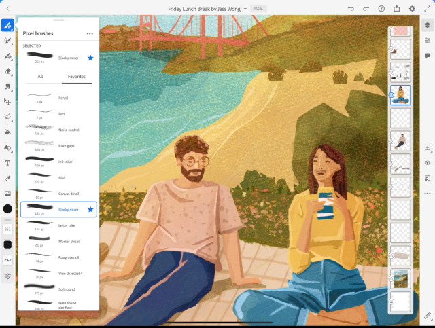
Task: Open the document title Friday Lunch Break
Action: pyautogui.click(x=204, y=9)
